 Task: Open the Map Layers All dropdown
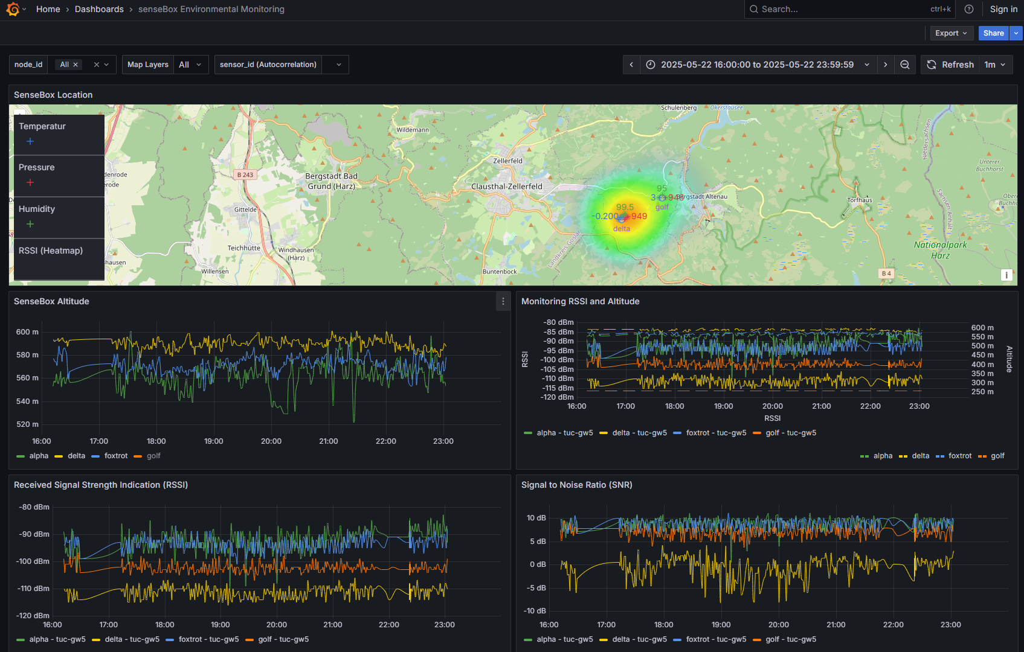[x=191, y=65]
